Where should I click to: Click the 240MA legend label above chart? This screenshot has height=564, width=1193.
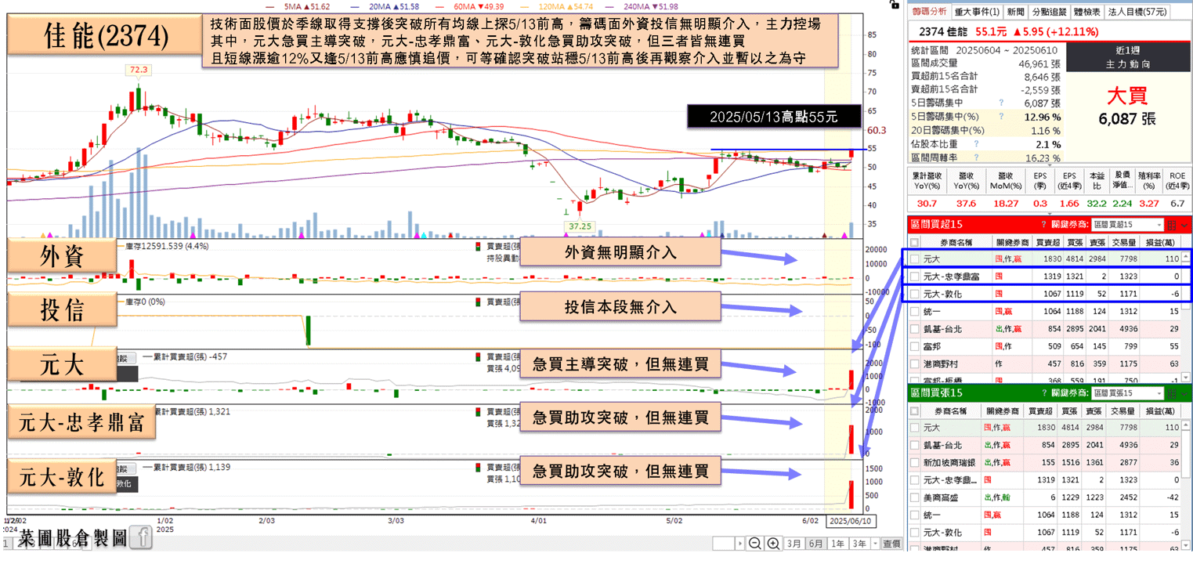pos(649,6)
